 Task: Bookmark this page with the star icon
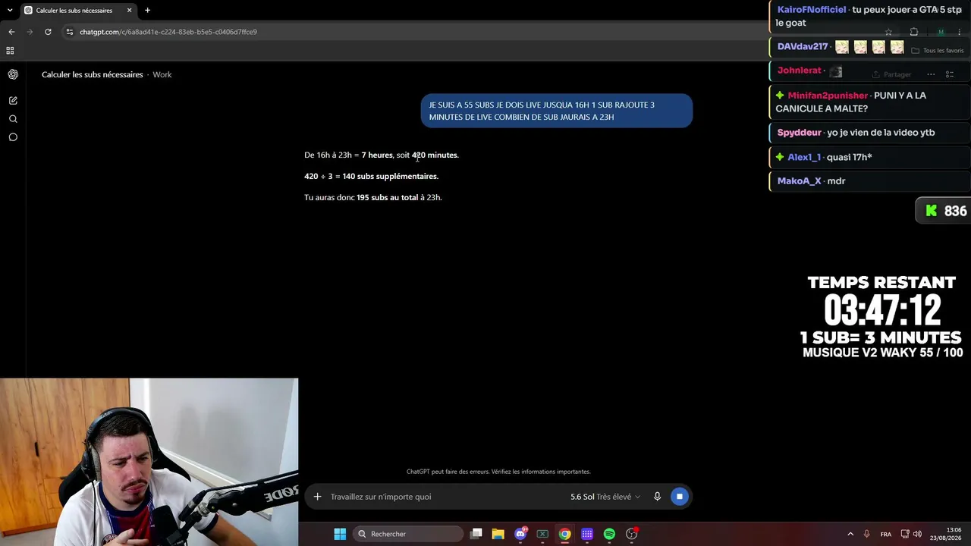(888, 32)
